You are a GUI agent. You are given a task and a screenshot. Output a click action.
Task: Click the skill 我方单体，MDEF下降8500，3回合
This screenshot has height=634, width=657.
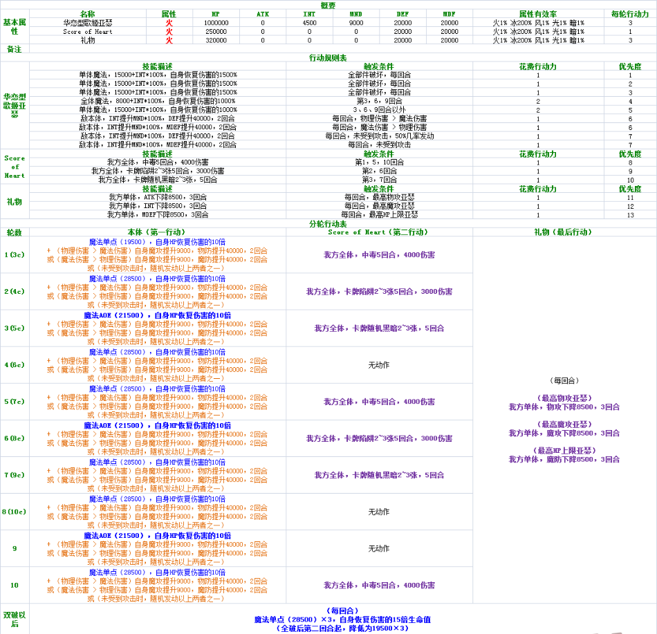[x=158, y=214]
